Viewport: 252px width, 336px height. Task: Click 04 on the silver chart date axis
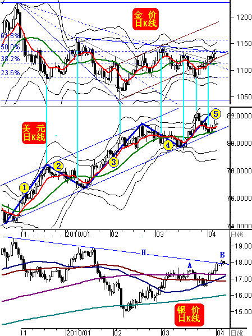pyautogui.click(x=220, y=333)
